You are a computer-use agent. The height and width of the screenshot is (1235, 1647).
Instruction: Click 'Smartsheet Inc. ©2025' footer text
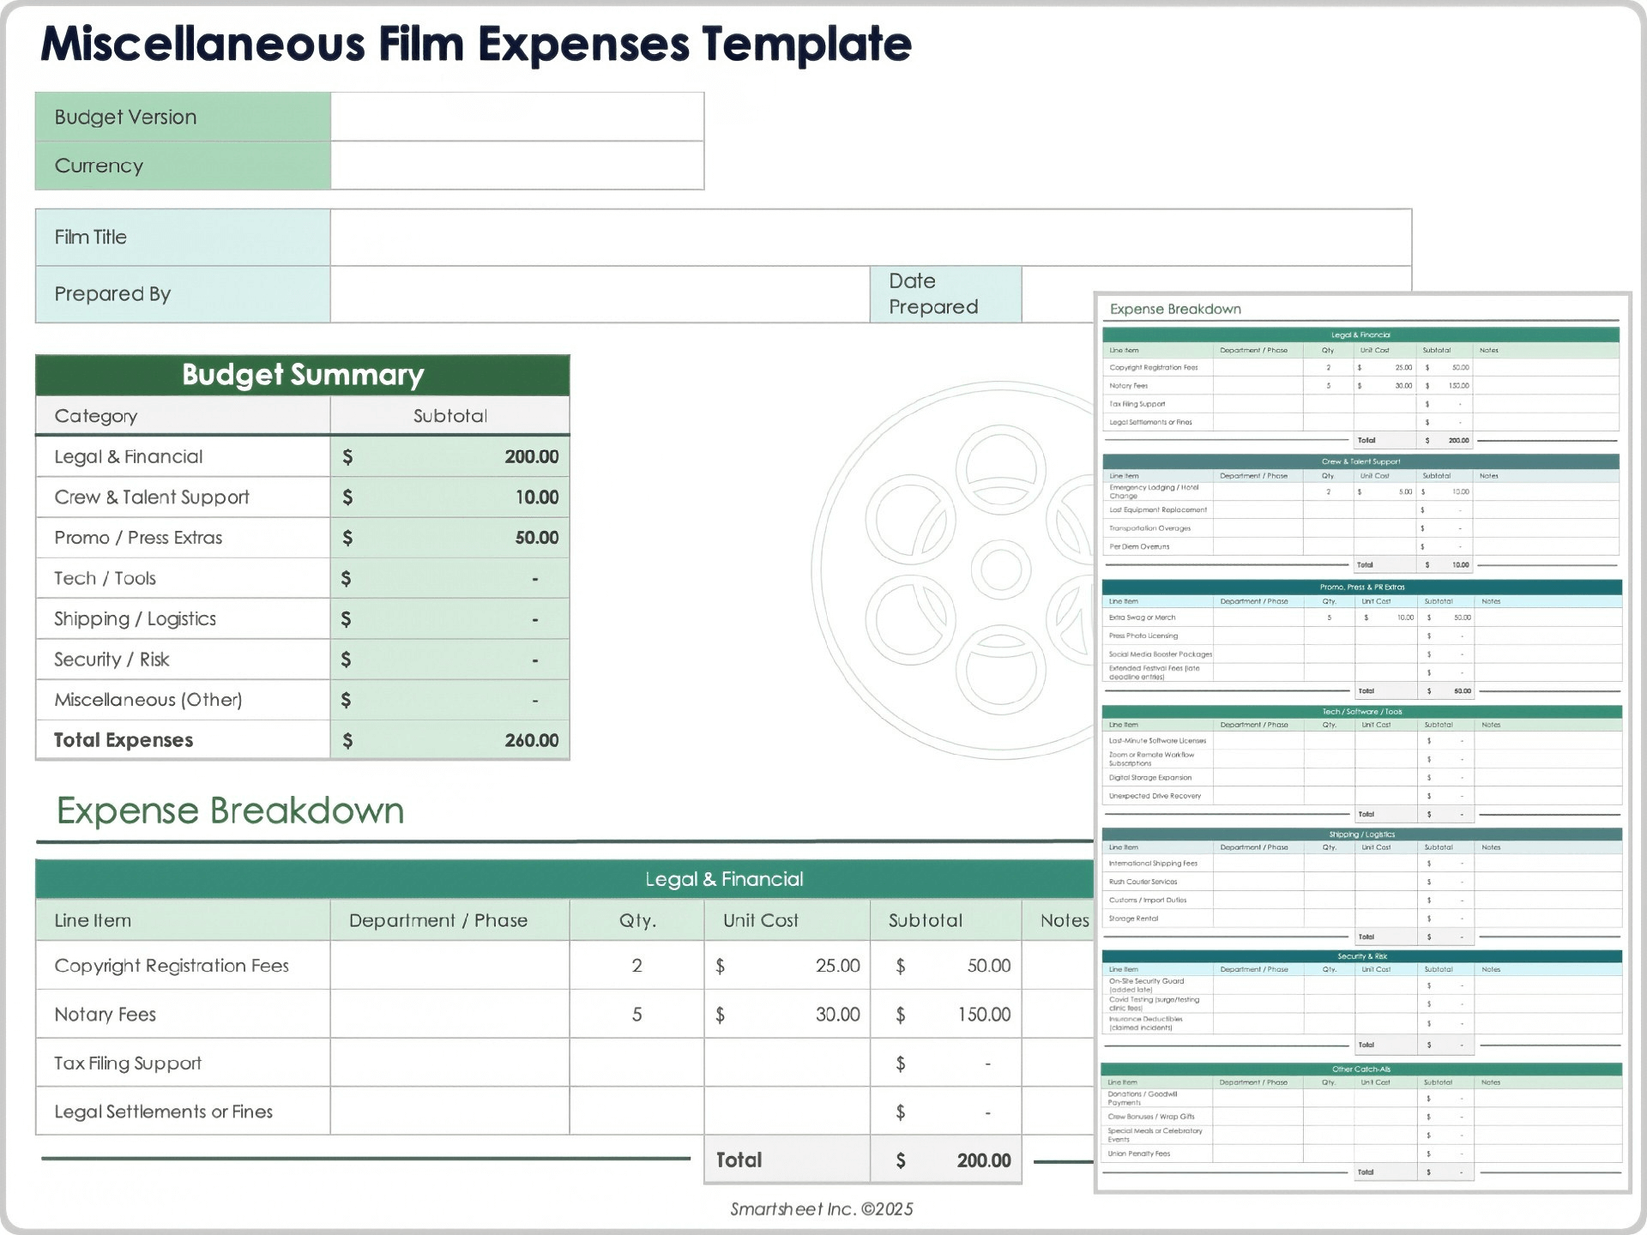click(822, 1209)
